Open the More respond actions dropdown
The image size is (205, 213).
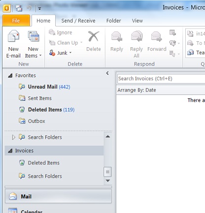(174, 54)
